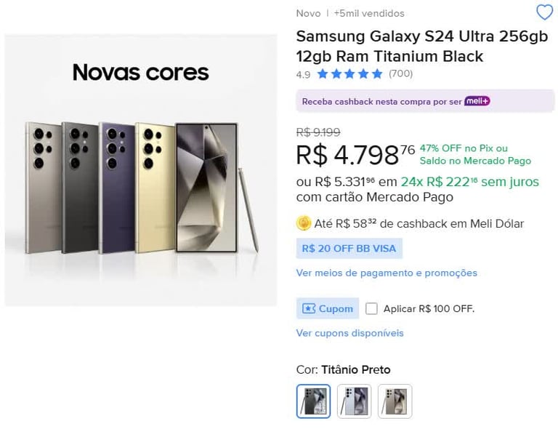The image size is (558, 429).
Task: Pick the gray titanium color swatch
Action: 395,401
